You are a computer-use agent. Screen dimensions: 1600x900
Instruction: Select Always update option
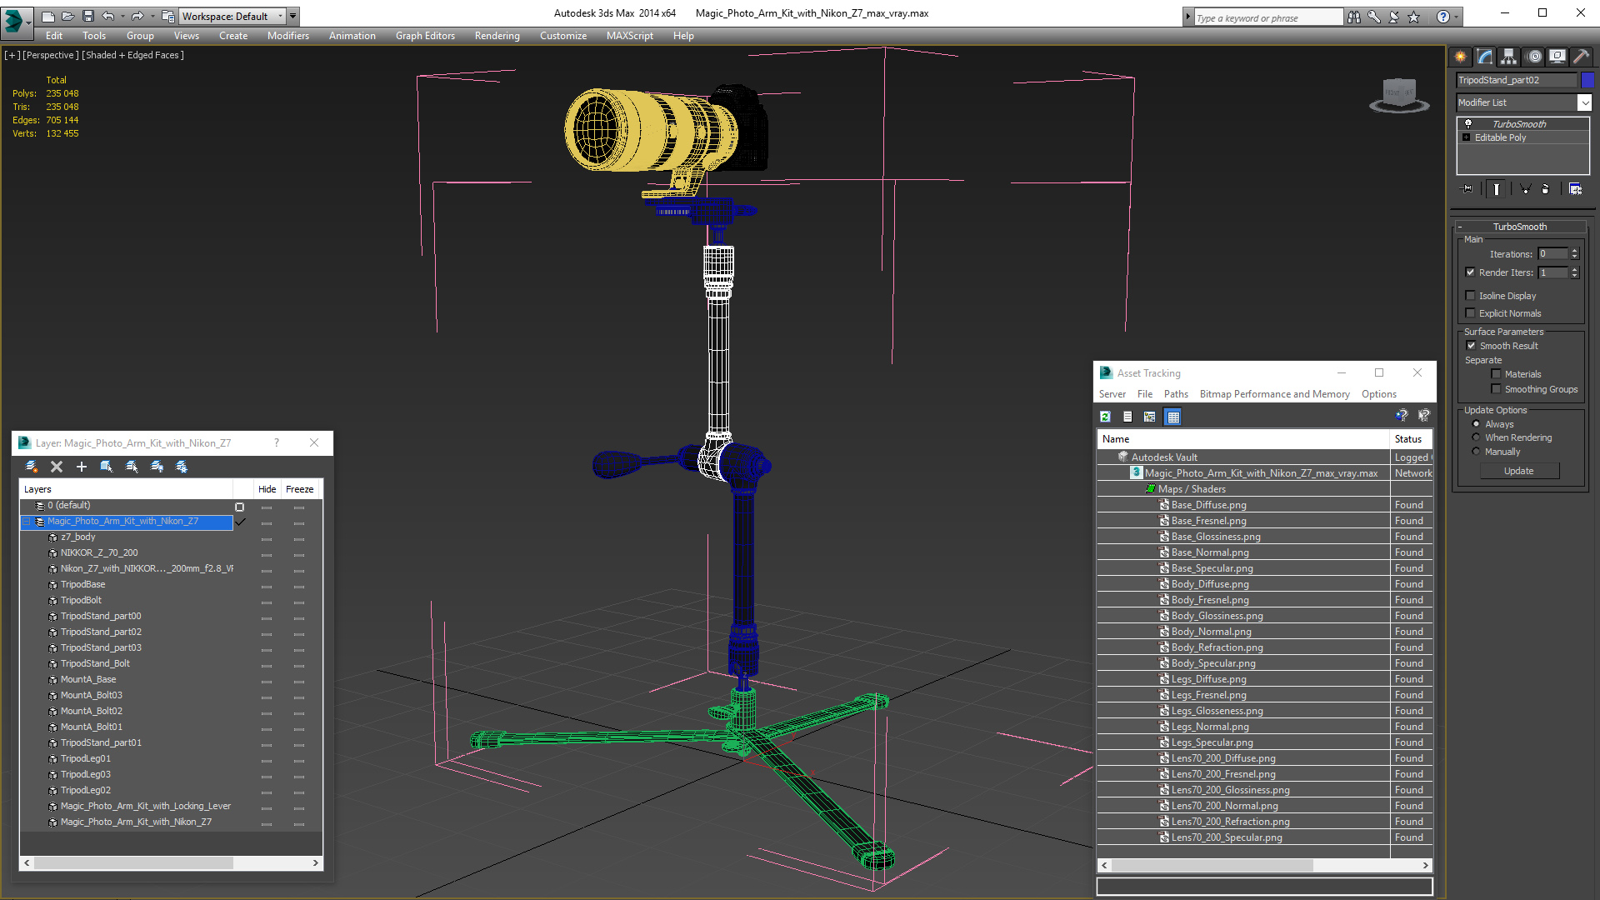tap(1477, 424)
